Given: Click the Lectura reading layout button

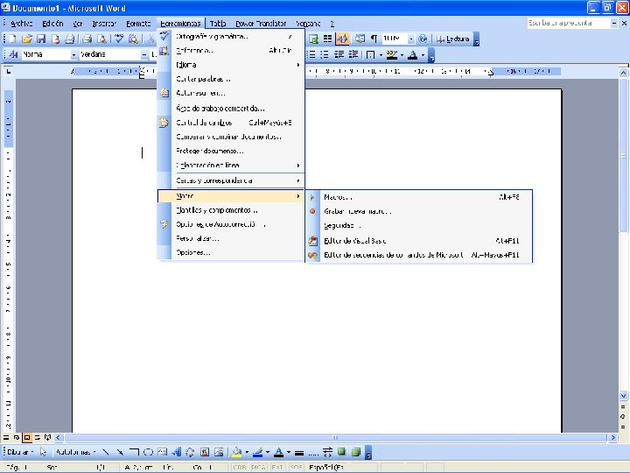Looking at the screenshot, I should tap(453, 39).
